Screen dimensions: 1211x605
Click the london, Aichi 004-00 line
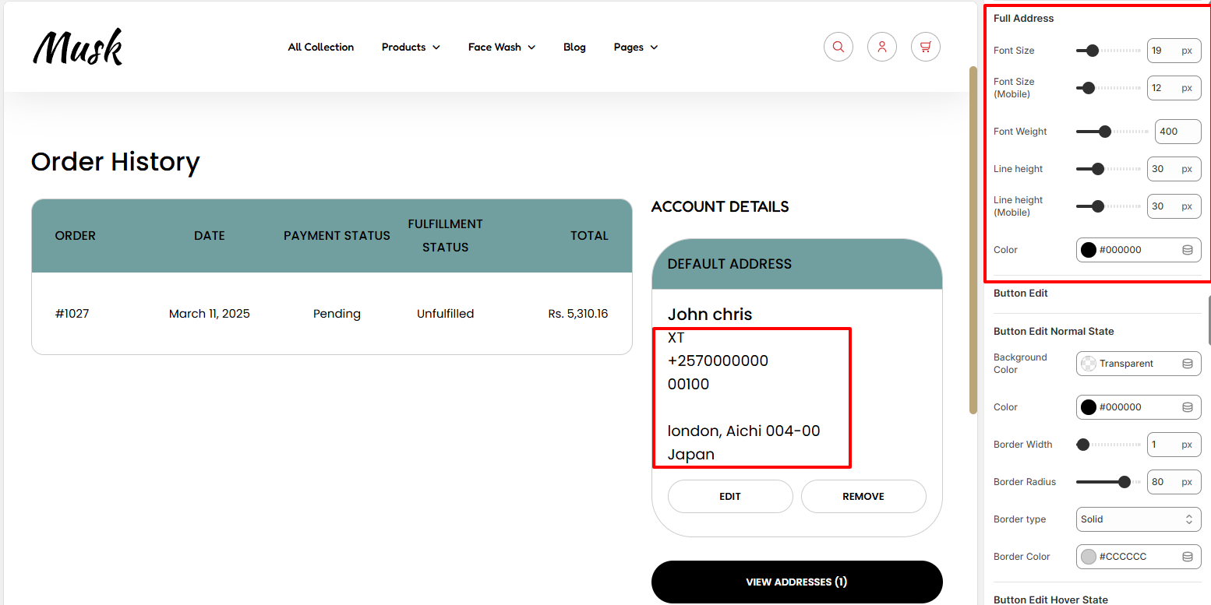[744, 431]
